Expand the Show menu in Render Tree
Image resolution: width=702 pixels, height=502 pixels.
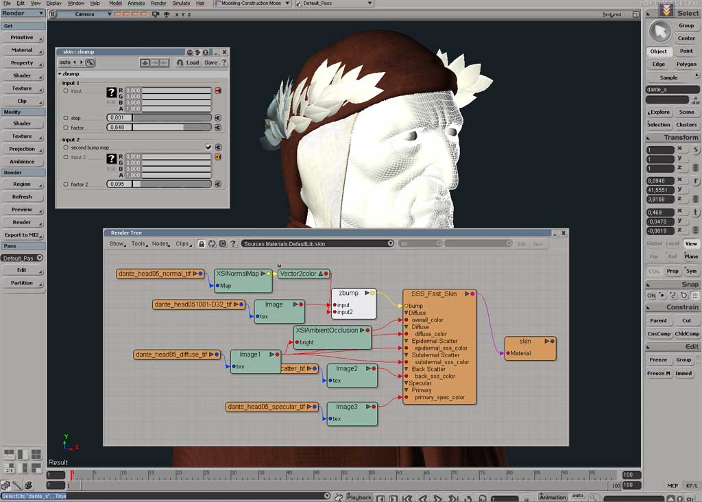tap(117, 243)
